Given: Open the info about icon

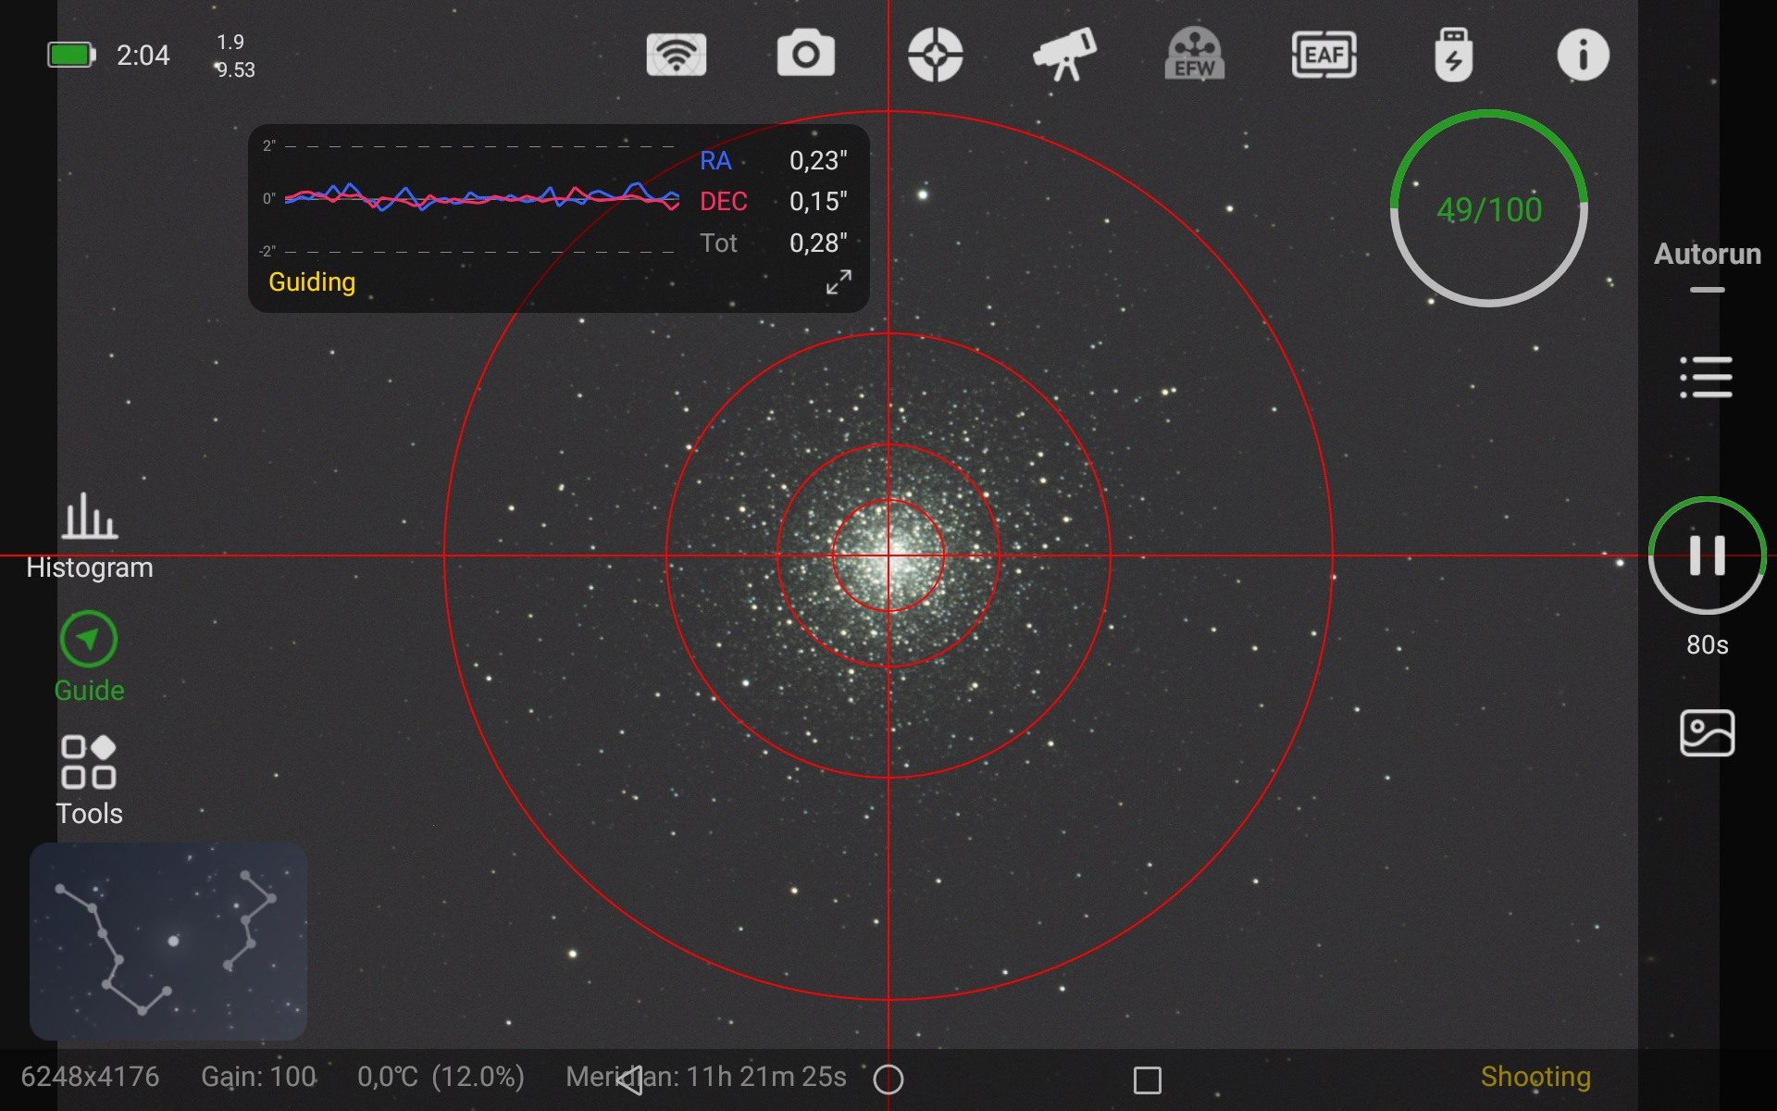Looking at the screenshot, I should [1584, 55].
